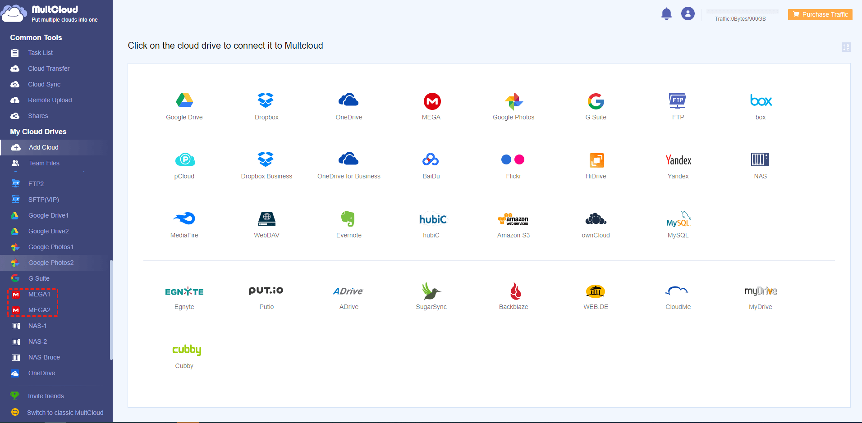Add HiDrive cloud storage
The image size is (862, 423).
click(596, 165)
